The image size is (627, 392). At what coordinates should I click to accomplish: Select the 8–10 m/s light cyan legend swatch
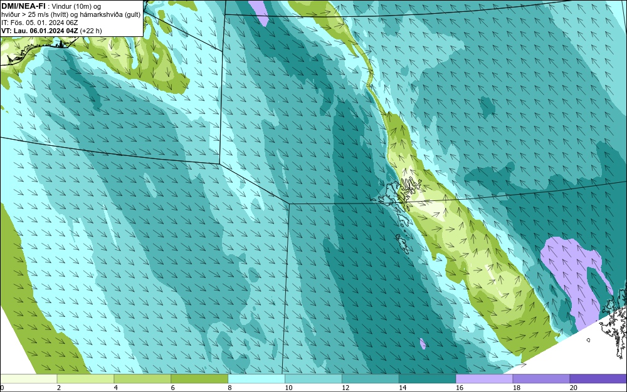click(256, 378)
